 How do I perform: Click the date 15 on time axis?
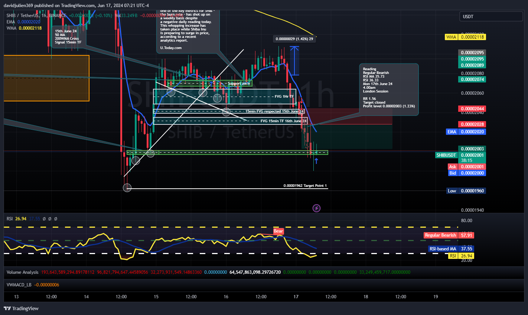(156, 297)
